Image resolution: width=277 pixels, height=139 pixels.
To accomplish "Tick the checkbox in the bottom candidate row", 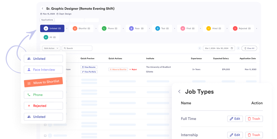I will (x=46, y=135).
